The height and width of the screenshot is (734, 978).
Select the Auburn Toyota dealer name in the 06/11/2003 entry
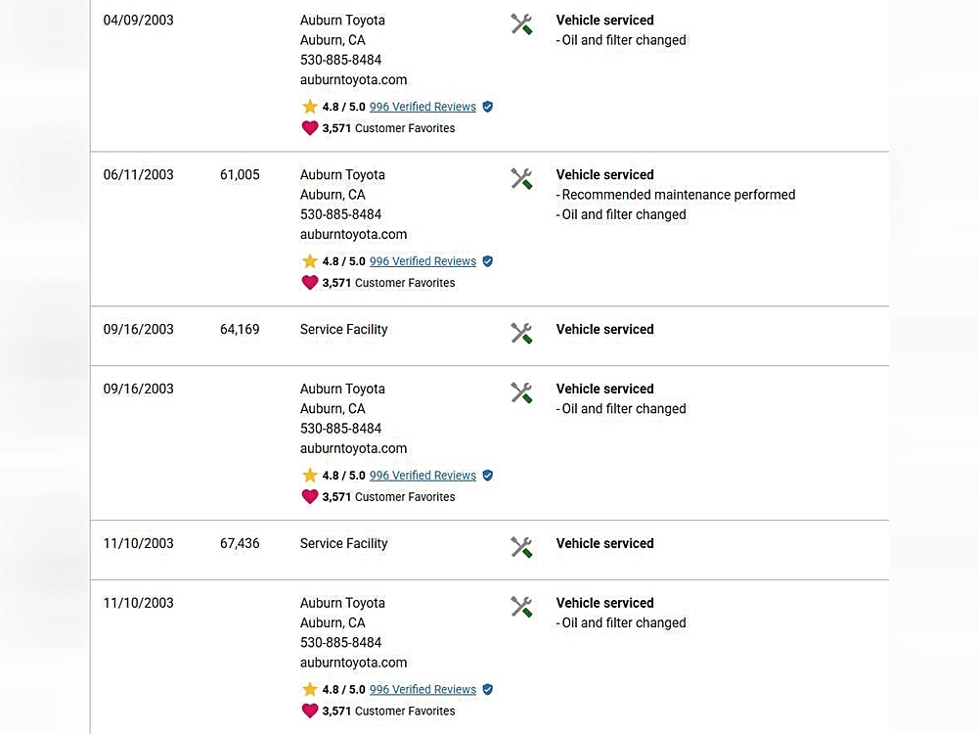(342, 175)
